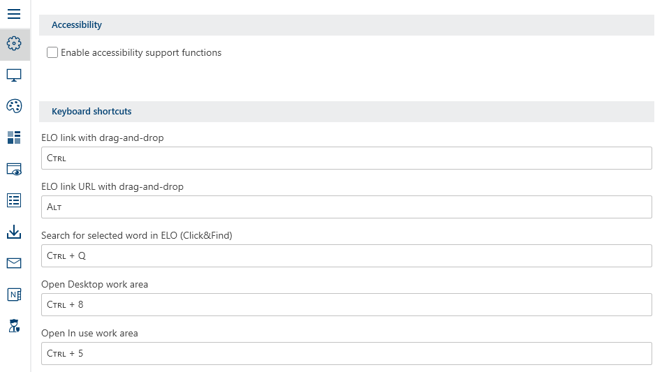662x372 pixels.
Task: Focus the Open Desktop work area shortcut field
Action: (346, 304)
